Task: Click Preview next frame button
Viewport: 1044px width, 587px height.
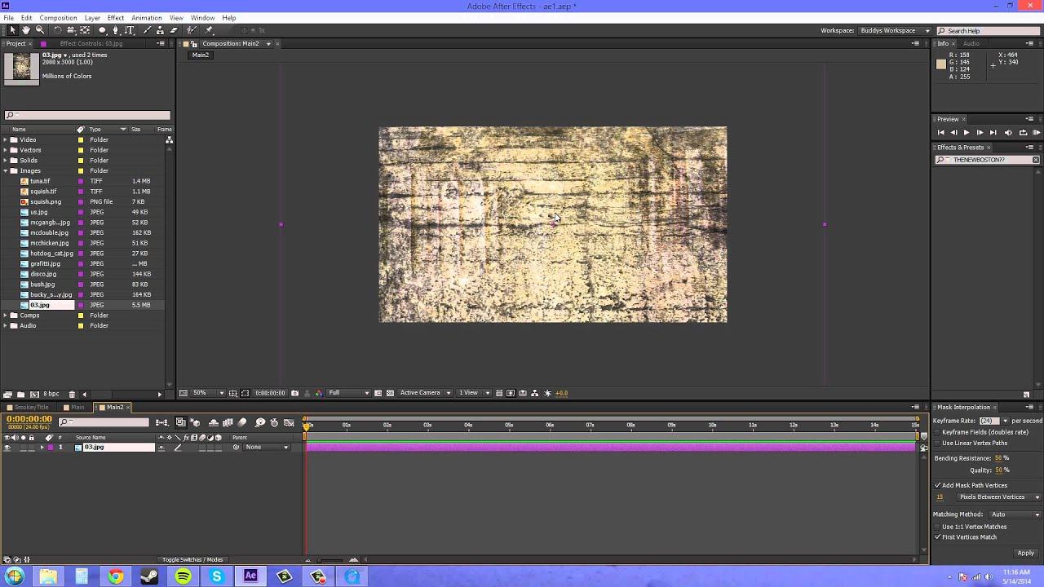Action: pos(980,132)
